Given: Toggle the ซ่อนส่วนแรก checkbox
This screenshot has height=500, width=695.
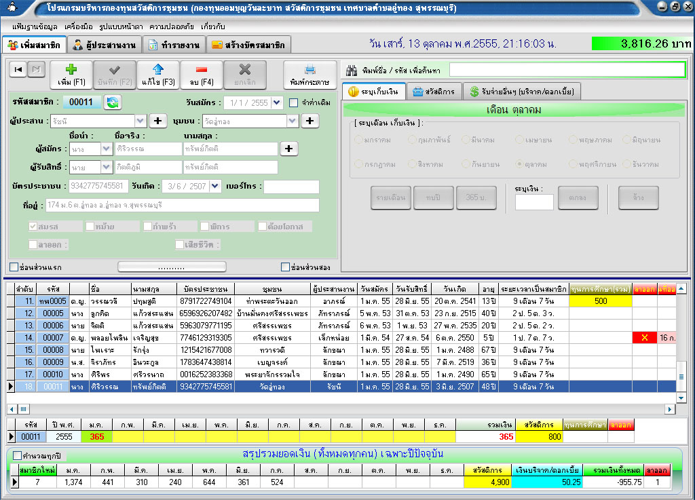Looking at the screenshot, I should (x=14, y=267).
